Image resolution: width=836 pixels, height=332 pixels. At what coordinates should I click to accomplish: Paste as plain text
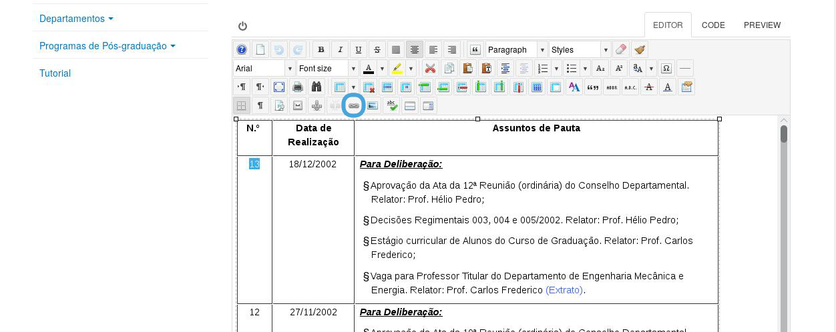pyautogui.click(x=487, y=68)
